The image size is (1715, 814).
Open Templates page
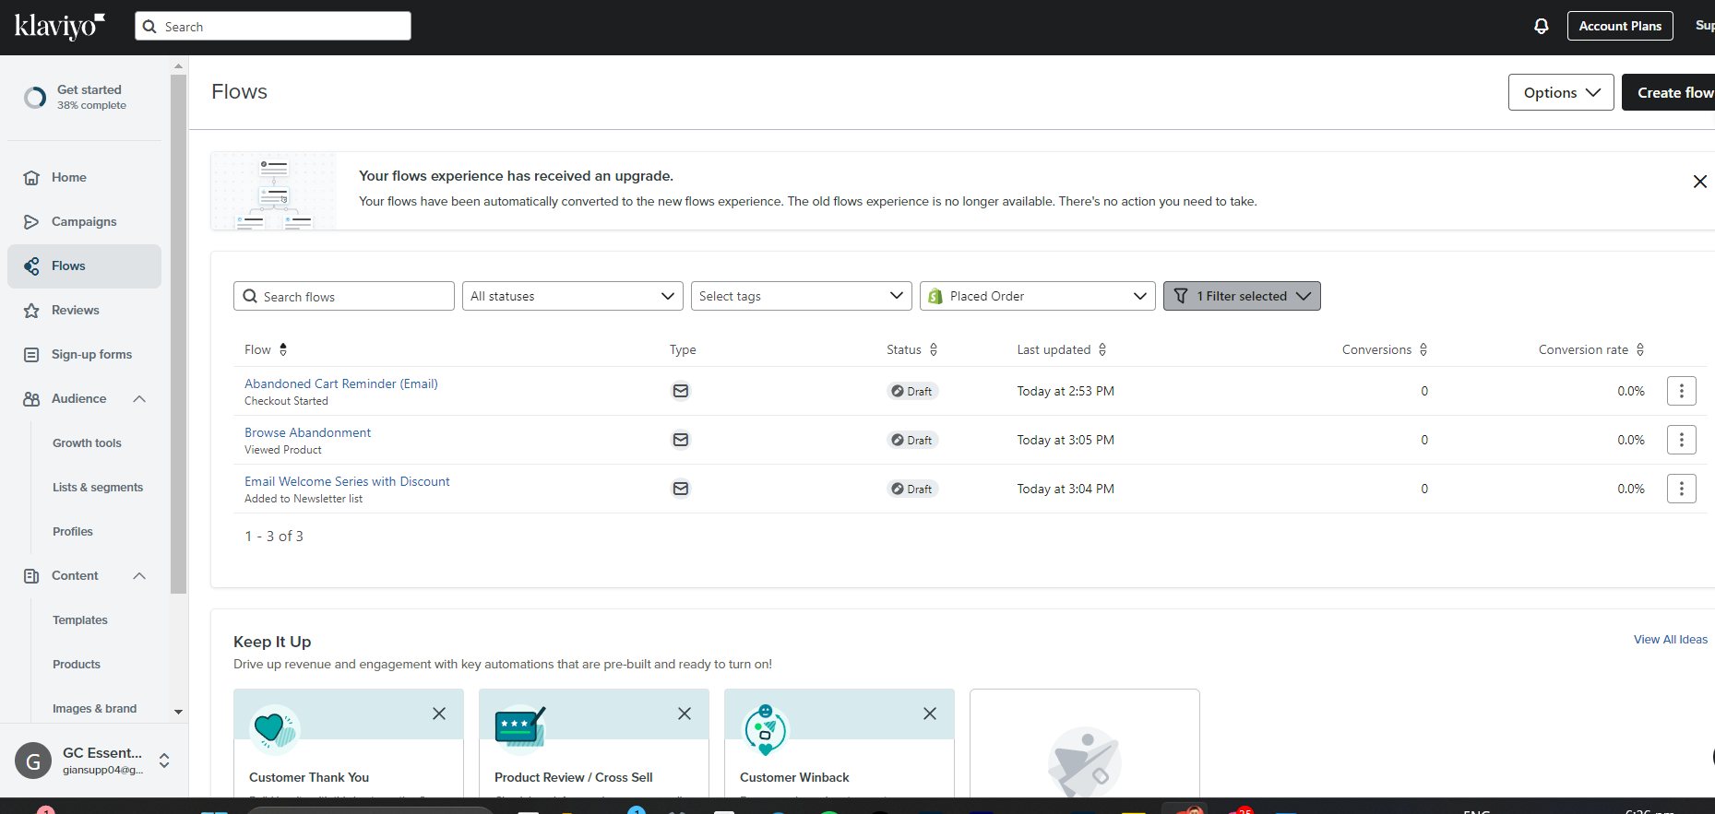[80, 619]
